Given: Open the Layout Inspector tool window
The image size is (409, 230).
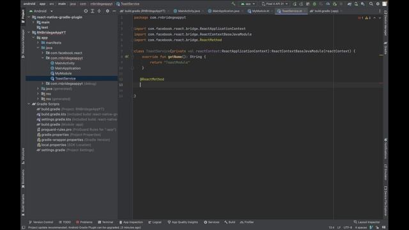Looking at the screenshot, I should click(x=367, y=222).
